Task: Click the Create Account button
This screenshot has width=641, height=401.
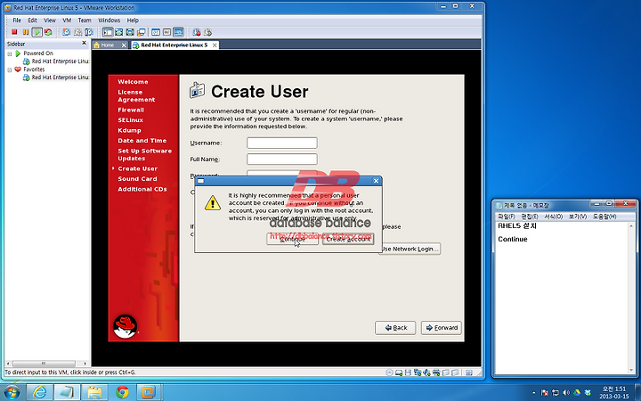Action: tap(348, 239)
